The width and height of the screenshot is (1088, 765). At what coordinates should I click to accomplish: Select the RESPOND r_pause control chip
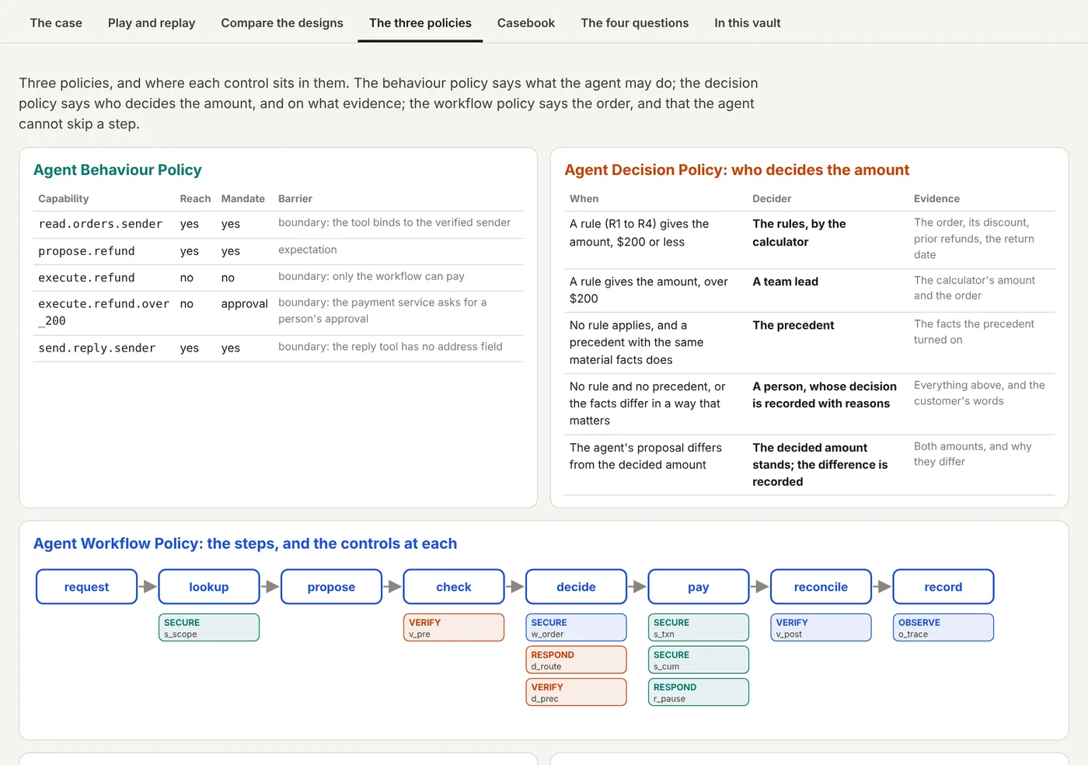(699, 692)
